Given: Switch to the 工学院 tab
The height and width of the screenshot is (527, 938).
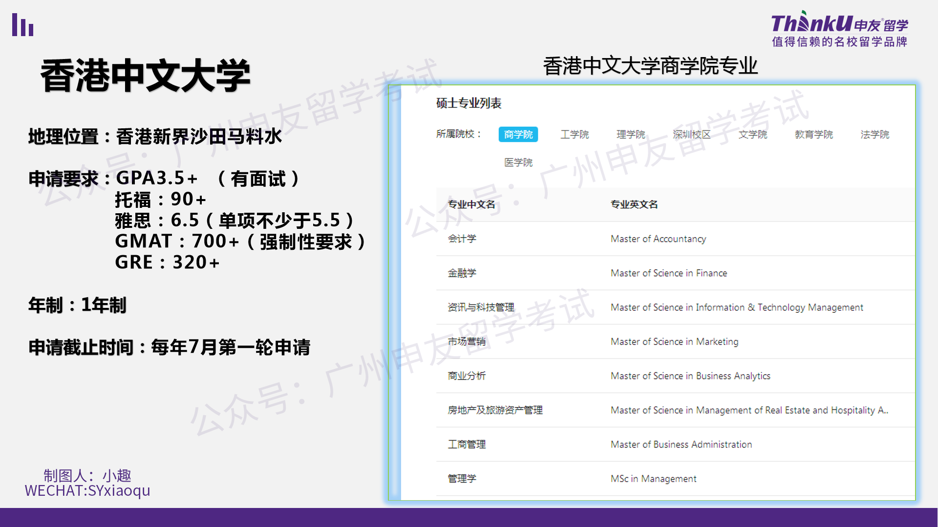Looking at the screenshot, I should click(x=575, y=134).
